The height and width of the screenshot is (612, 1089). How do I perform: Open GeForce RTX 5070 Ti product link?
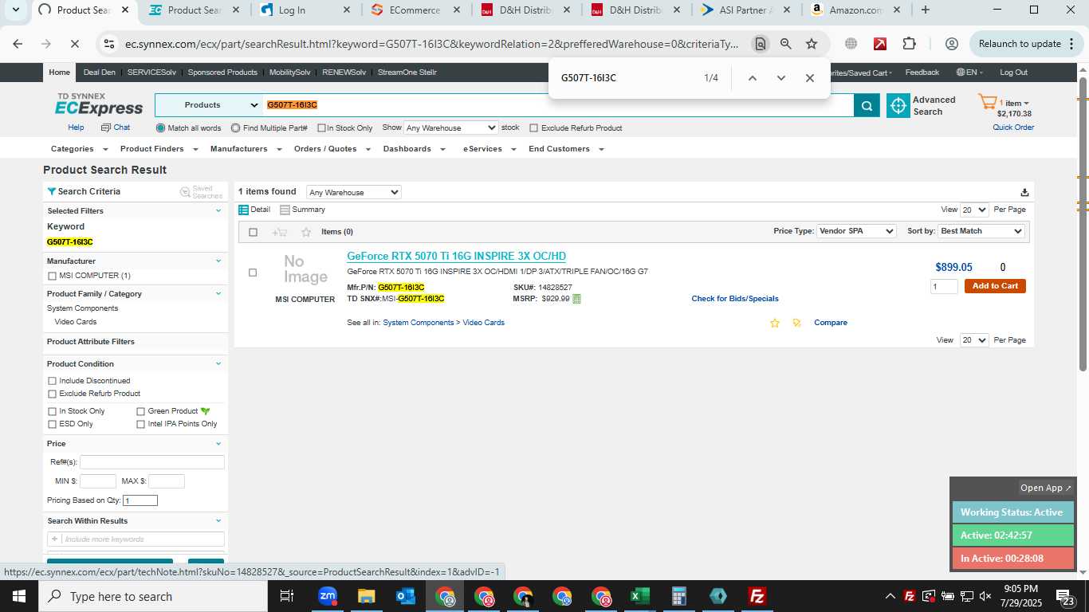point(456,256)
